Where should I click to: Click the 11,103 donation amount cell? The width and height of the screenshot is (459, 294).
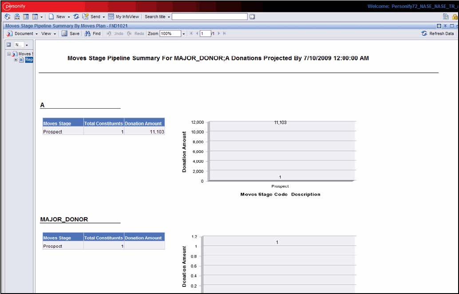[144, 132]
